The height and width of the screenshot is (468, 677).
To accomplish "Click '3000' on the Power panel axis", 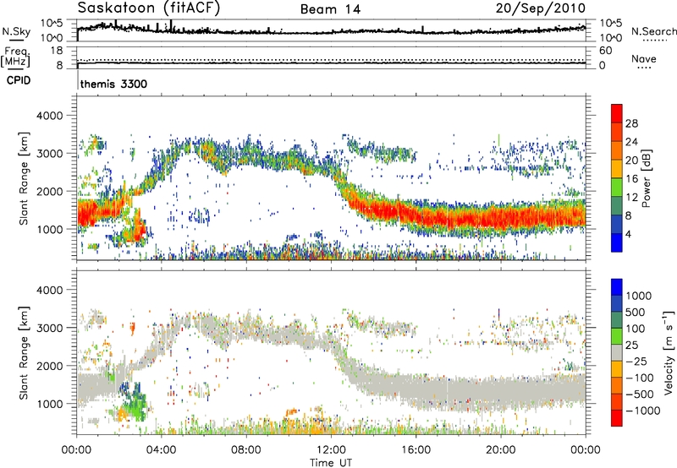I will click(49, 154).
